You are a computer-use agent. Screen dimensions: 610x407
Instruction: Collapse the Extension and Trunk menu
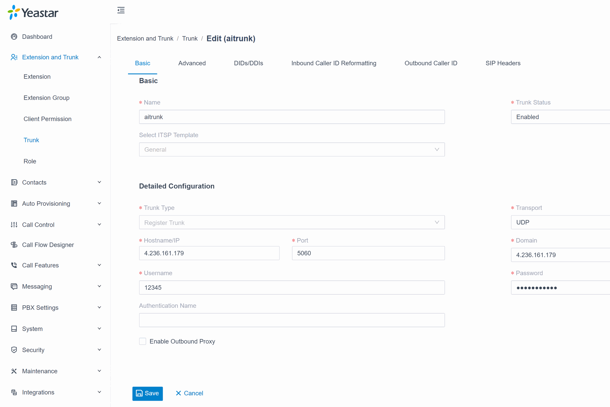tap(99, 57)
